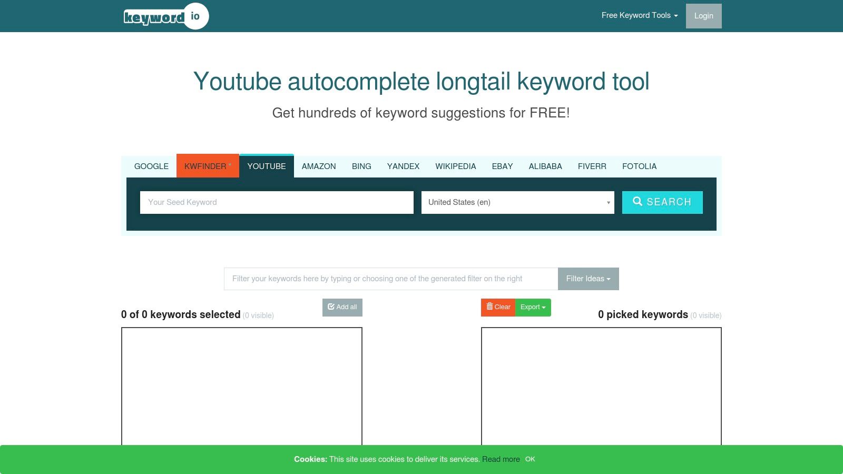Click the dropdown arrow next to Free Keyword Tools
Viewport: 843px width, 474px height.
click(676, 15)
